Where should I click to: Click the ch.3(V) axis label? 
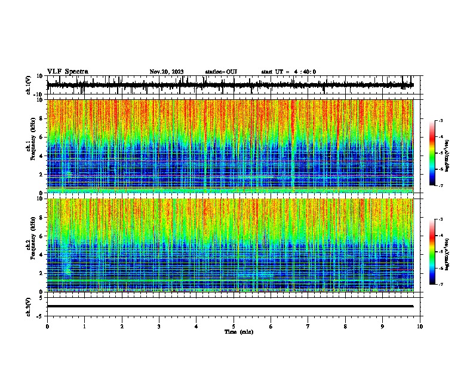tap(28, 307)
